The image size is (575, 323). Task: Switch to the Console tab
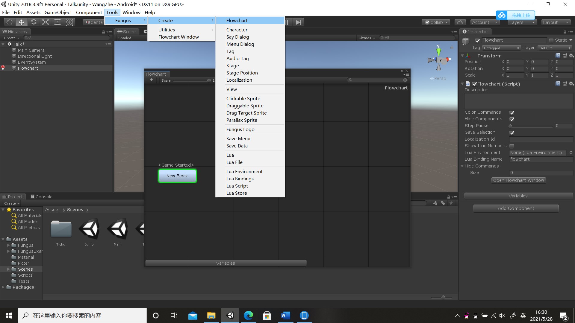click(x=41, y=196)
